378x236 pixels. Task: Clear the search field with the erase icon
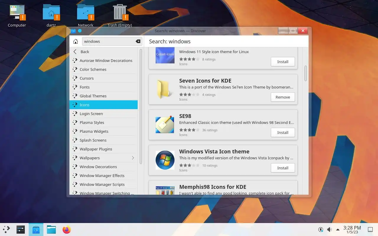tap(138, 41)
